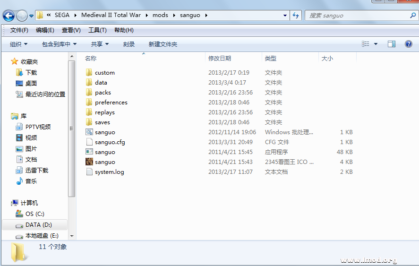
Task: Select Medieval II Total War breadcrumb
Action: coord(111,15)
